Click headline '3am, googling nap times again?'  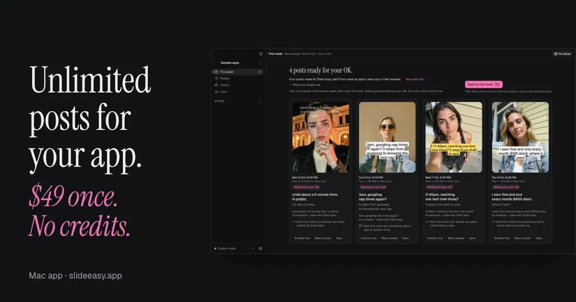373,197
